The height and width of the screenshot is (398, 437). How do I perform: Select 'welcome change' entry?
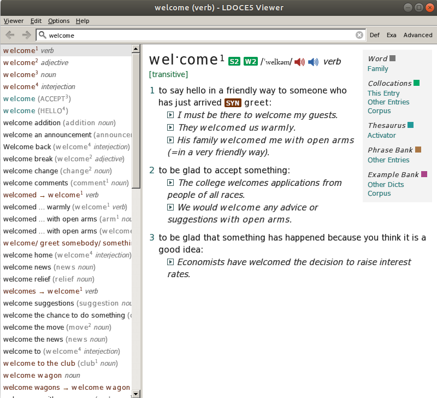[x=66, y=171]
